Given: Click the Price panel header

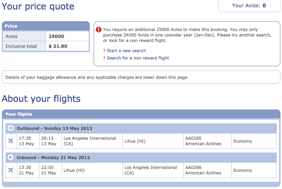Looking at the screenshot, I should click(46, 26).
